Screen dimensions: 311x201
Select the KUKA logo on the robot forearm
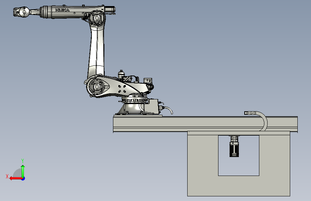(x=62, y=10)
